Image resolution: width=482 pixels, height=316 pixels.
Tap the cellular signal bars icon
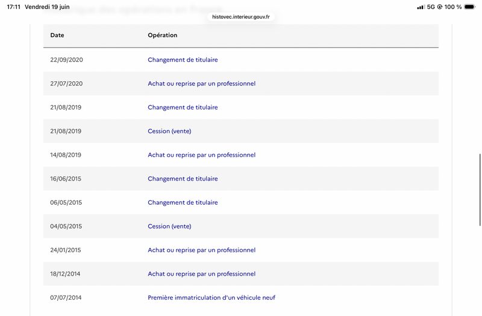(421, 7)
